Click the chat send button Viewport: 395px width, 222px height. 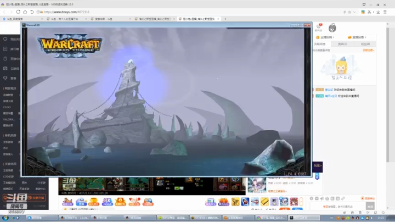(370, 207)
